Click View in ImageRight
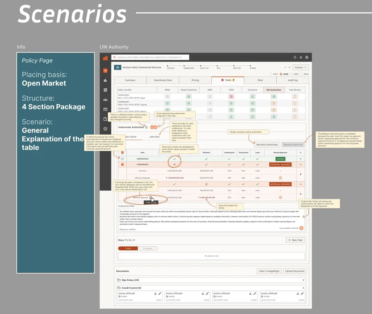This screenshot has height=314, width=372. [x=269, y=271]
